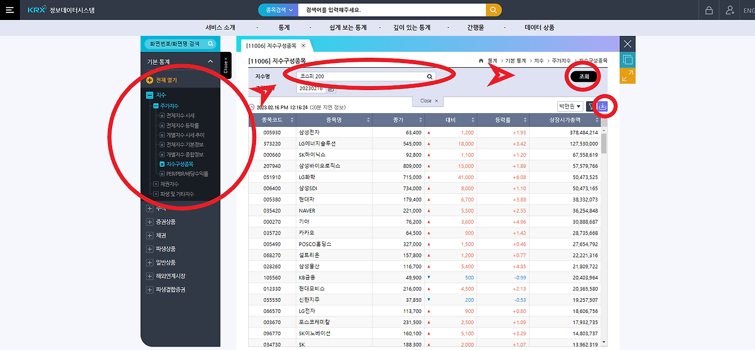Click the lock icon in the header
Viewport: 755px width, 350px height.
pyautogui.click(x=709, y=10)
